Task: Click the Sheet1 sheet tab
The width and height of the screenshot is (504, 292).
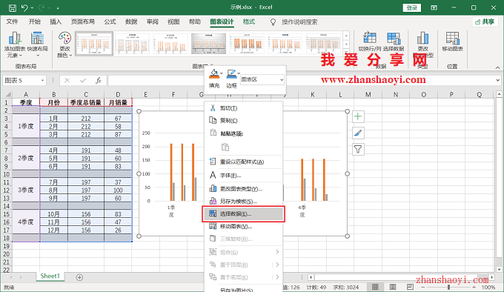Action: [x=50, y=276]
